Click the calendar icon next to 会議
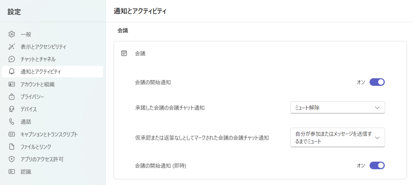The width and height of the screenshot is (413, 185). [124, 53]
